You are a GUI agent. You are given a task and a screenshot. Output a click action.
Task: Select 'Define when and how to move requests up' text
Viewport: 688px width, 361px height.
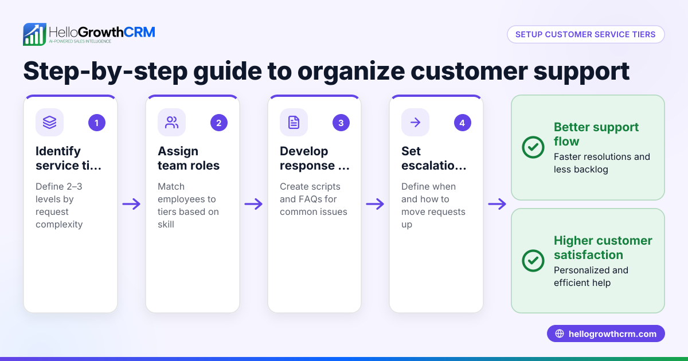pos(433,205)
